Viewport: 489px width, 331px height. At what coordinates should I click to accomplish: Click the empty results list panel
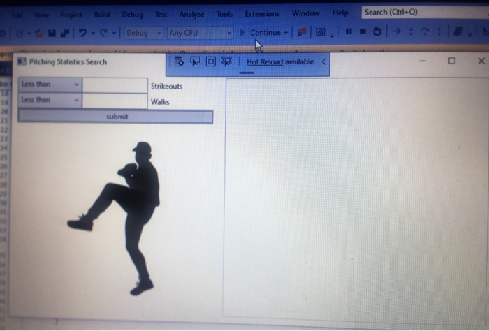tap(356, 200)
